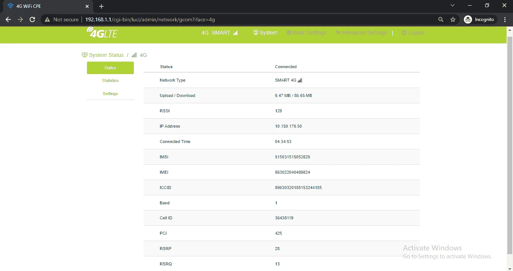Open Basic Settings menu
This screenshot has width=513, height=271.
306,33
